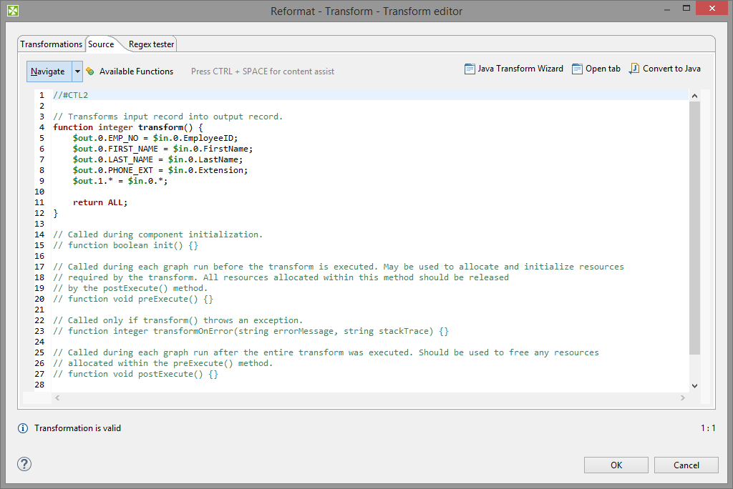Viewport: 733px width, 489px height.
Task: Click the Java Transform Wizard icon
Action: [x=470, y=69]
